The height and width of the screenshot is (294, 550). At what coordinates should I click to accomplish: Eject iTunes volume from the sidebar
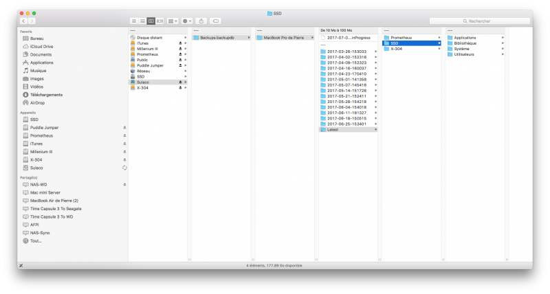point(124,144)
